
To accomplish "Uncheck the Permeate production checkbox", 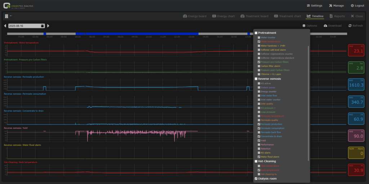I will click(259, 124).
